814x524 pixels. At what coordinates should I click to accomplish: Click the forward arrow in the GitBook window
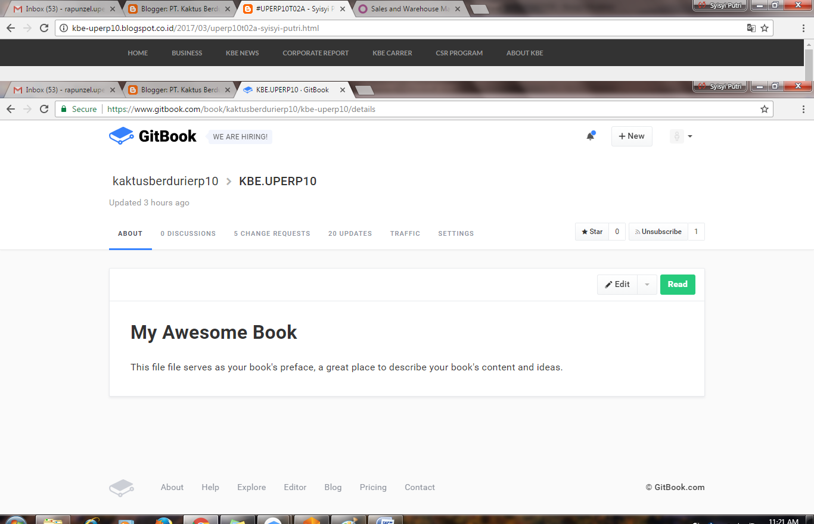click(x=27, y=109)
